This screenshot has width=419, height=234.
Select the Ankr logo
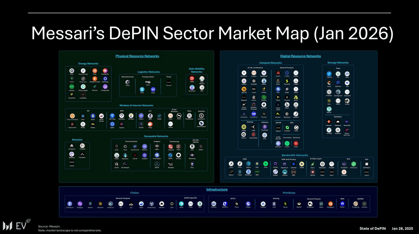point(265,135)
